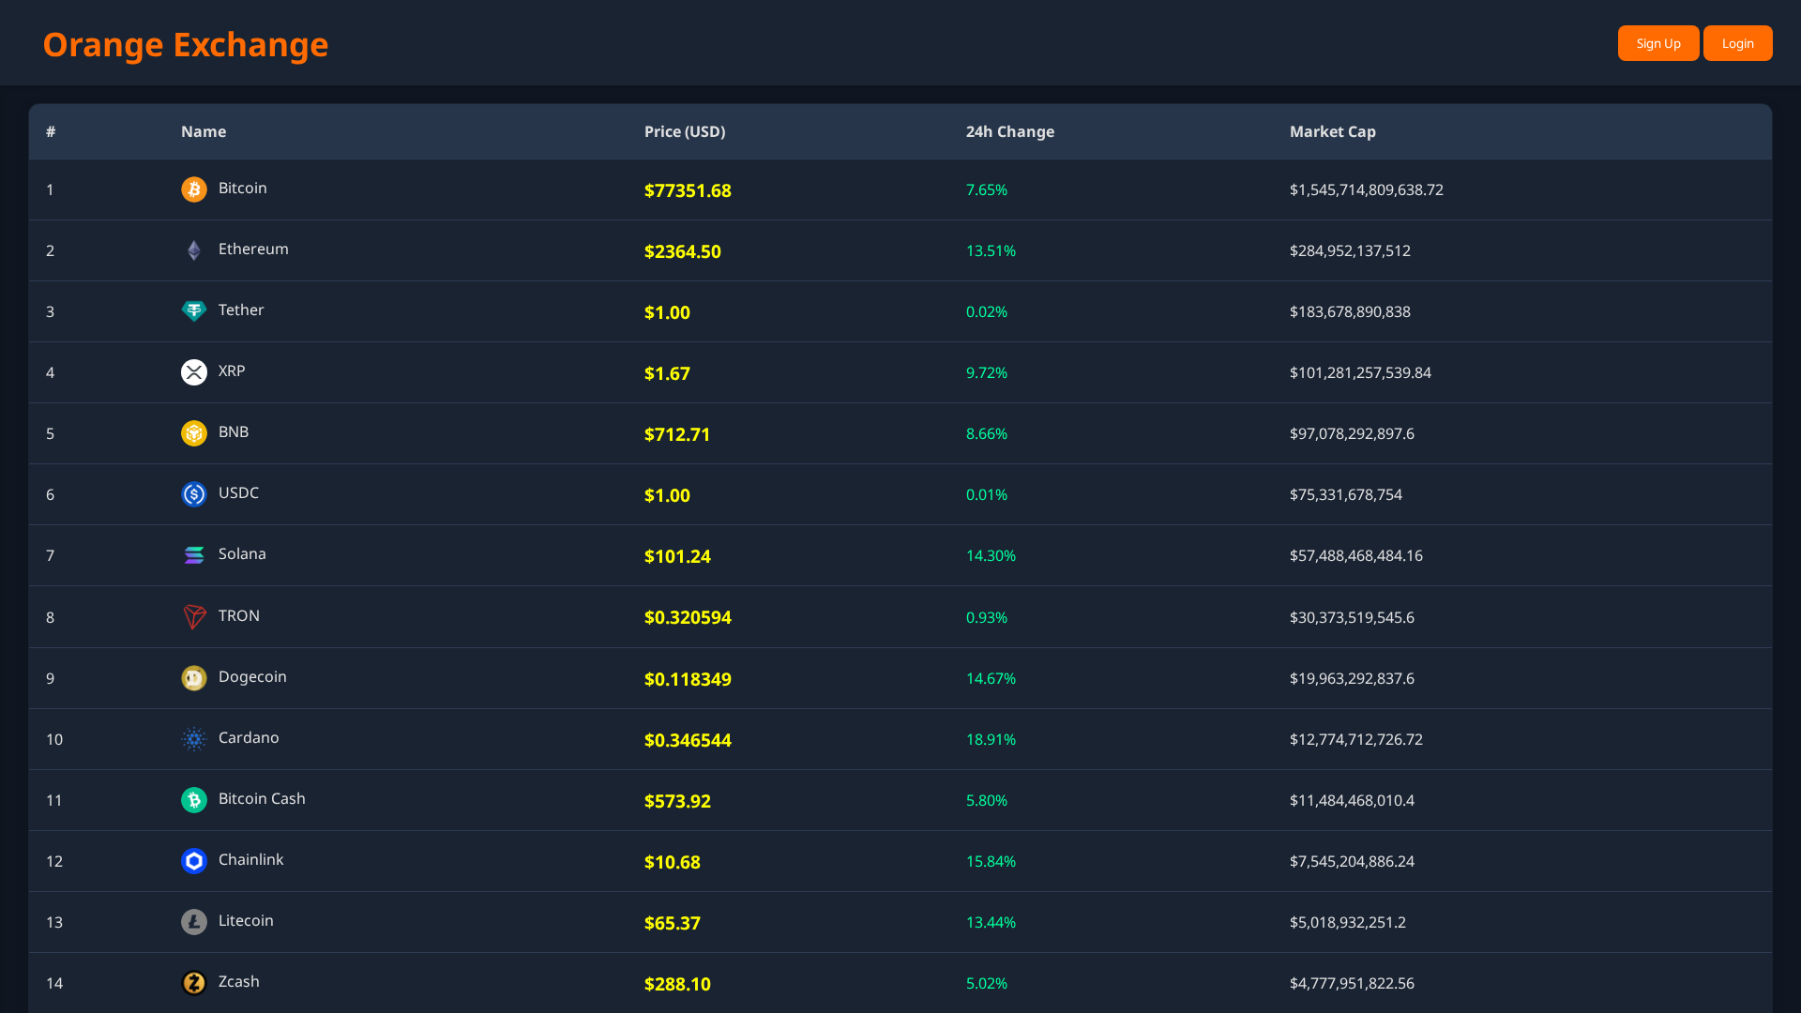Viewport: 1801px width, 1013px height.
Task: Click the BNB coin icon
Action: (x=193, y=432)
